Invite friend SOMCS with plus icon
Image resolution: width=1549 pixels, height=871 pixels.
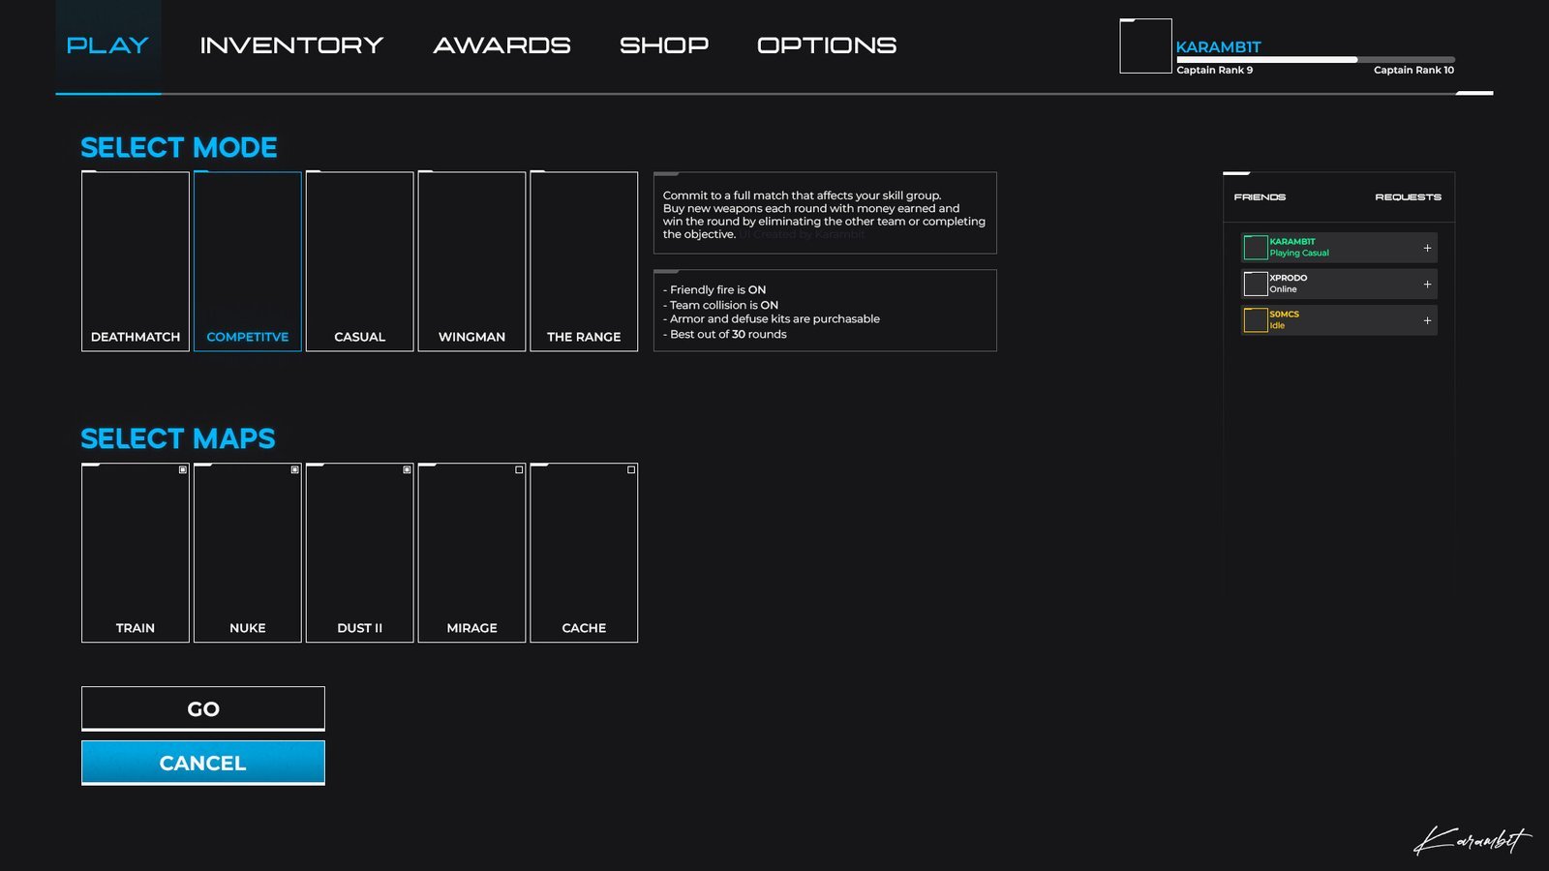1427,320
